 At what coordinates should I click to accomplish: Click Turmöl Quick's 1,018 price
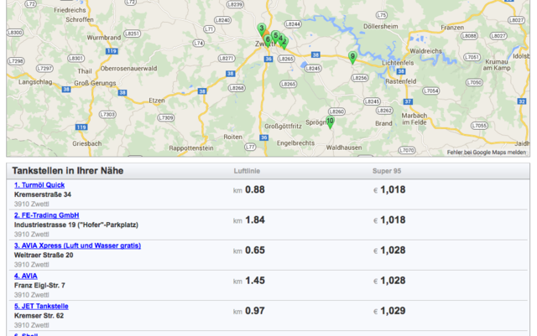pyautogui.click(x=393, y=189)
